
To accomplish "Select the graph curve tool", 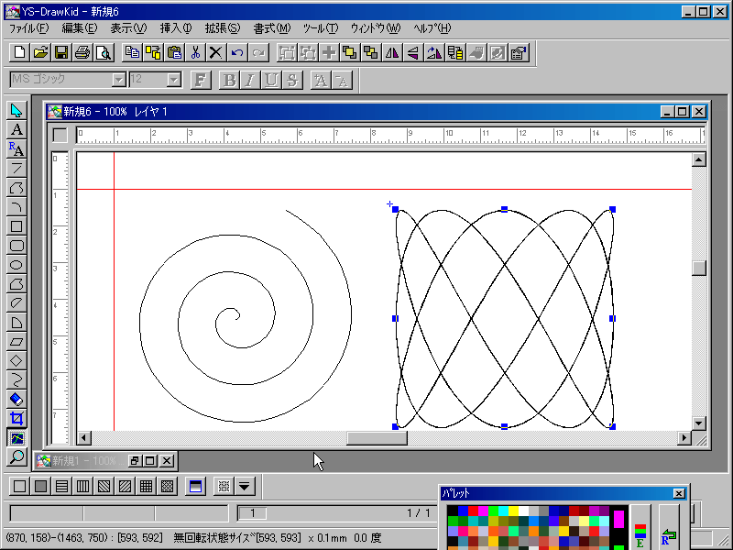I will pyautogui.click(x=16, y=438).
